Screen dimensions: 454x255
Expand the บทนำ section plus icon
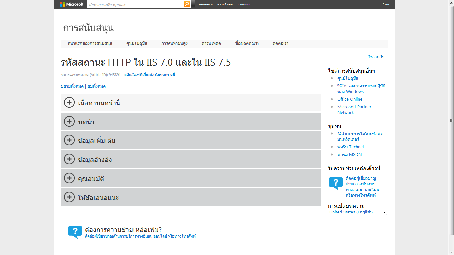point(69,121)
